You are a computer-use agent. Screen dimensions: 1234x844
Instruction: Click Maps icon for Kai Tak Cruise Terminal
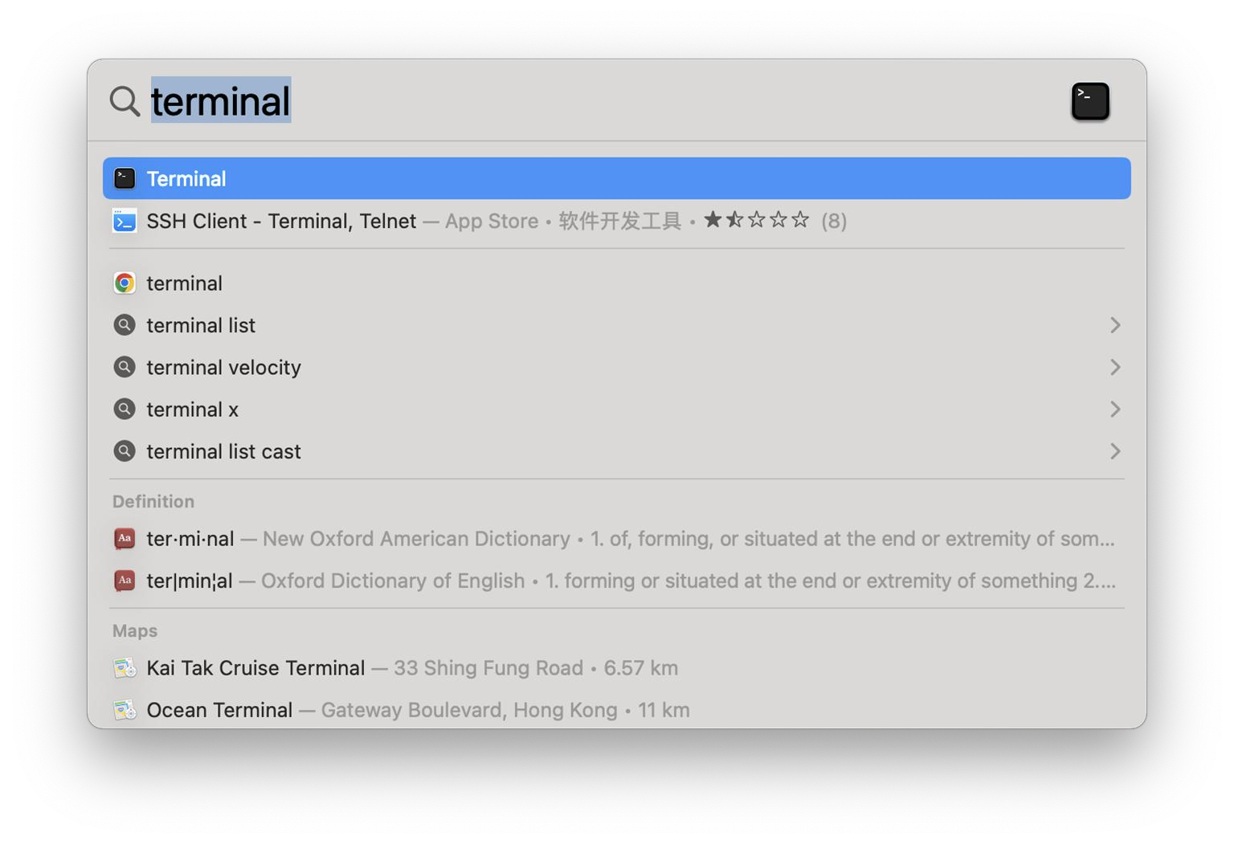(125, 668)
